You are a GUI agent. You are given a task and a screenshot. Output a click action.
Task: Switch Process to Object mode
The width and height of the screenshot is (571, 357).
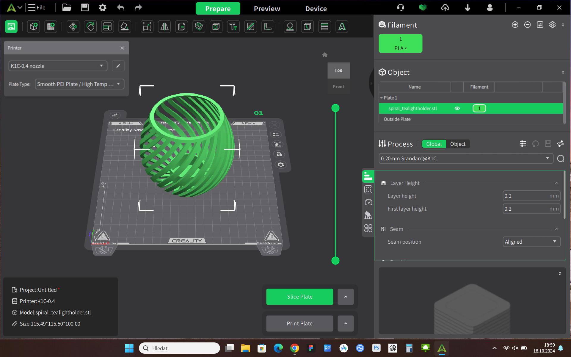457,144
